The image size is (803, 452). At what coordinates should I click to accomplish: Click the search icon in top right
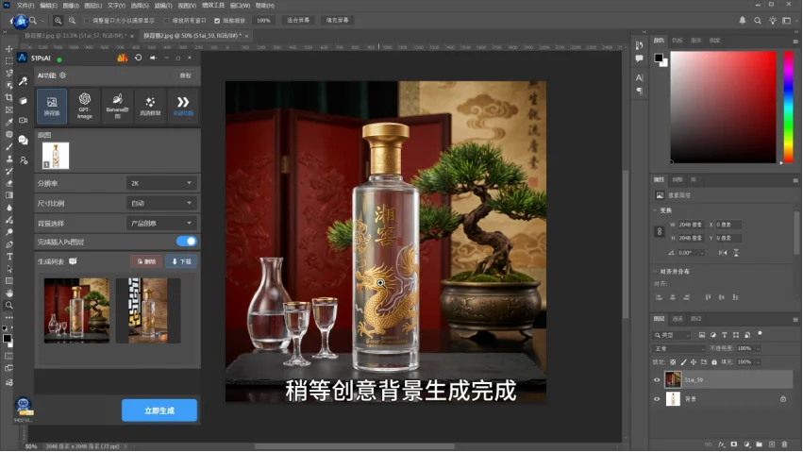click(x=758, y=21)
